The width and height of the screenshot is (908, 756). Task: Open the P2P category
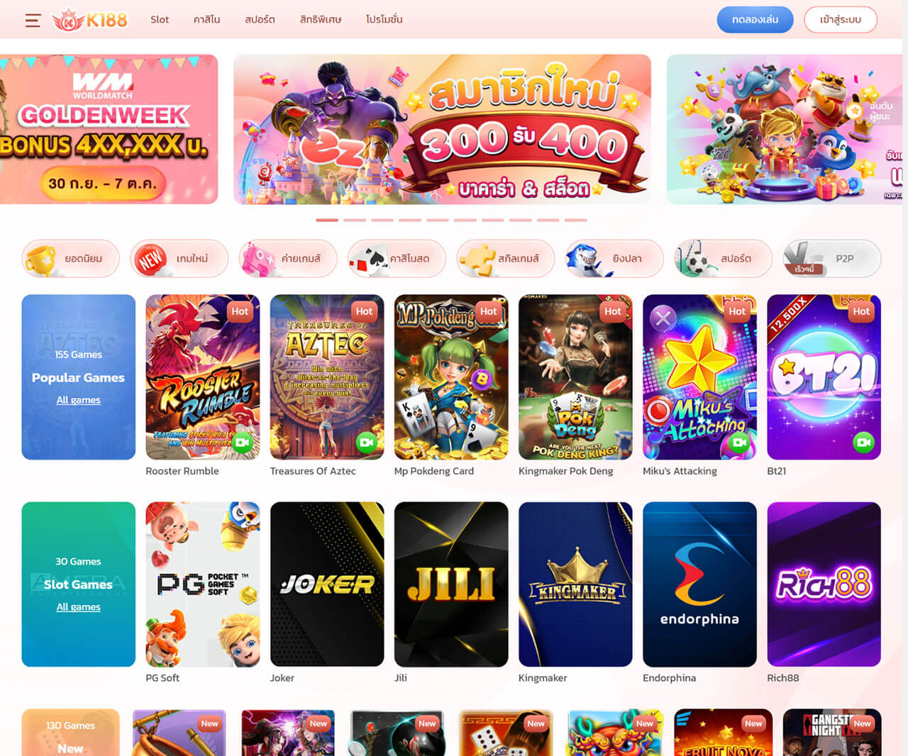pyautogui.click(x=832, y=259)
